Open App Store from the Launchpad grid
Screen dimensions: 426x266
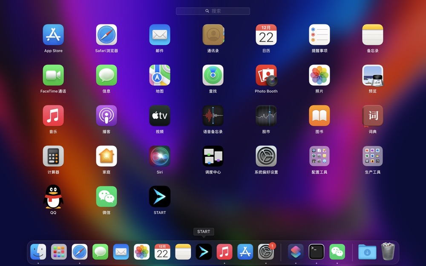pos(53,35)
